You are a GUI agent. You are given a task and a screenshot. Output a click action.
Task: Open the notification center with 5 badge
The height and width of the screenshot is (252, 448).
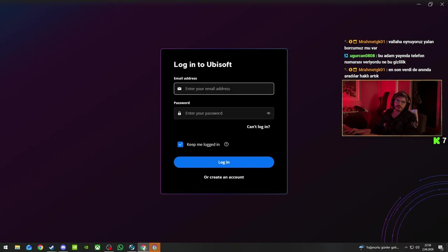pyautogui.click(x=441, y=247)
